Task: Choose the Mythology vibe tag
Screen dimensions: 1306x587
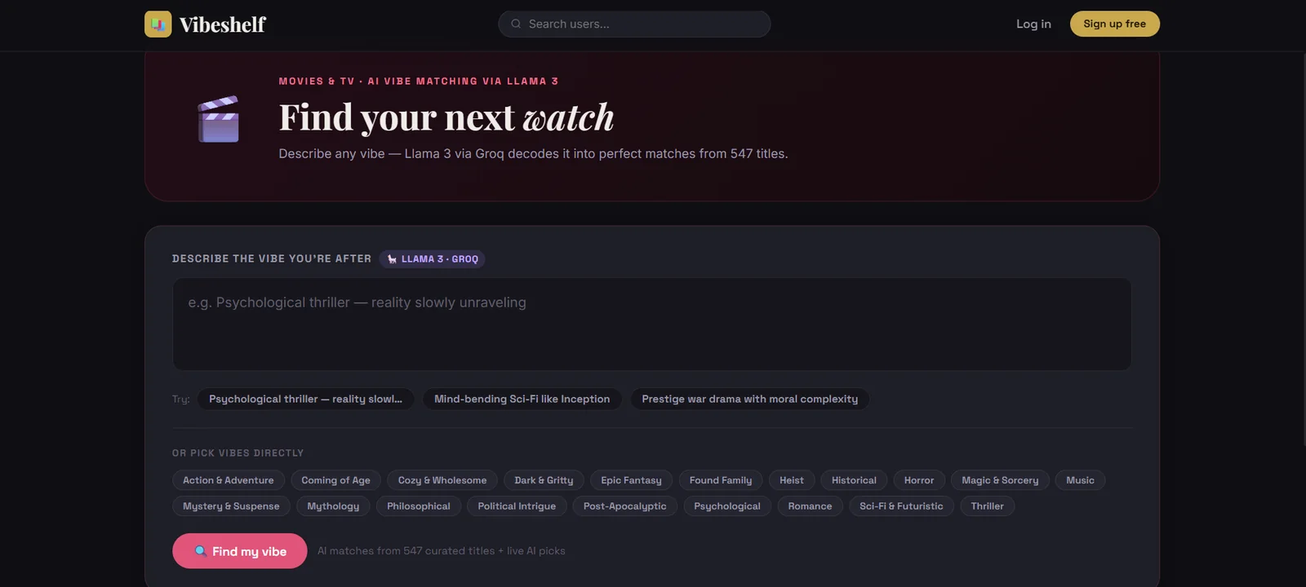Action: pyautogui.click(x=333, y=506)
